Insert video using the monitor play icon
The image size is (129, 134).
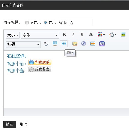55,44
